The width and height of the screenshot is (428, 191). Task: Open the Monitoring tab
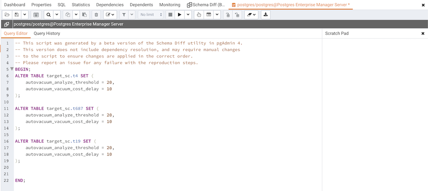(170, 5)
